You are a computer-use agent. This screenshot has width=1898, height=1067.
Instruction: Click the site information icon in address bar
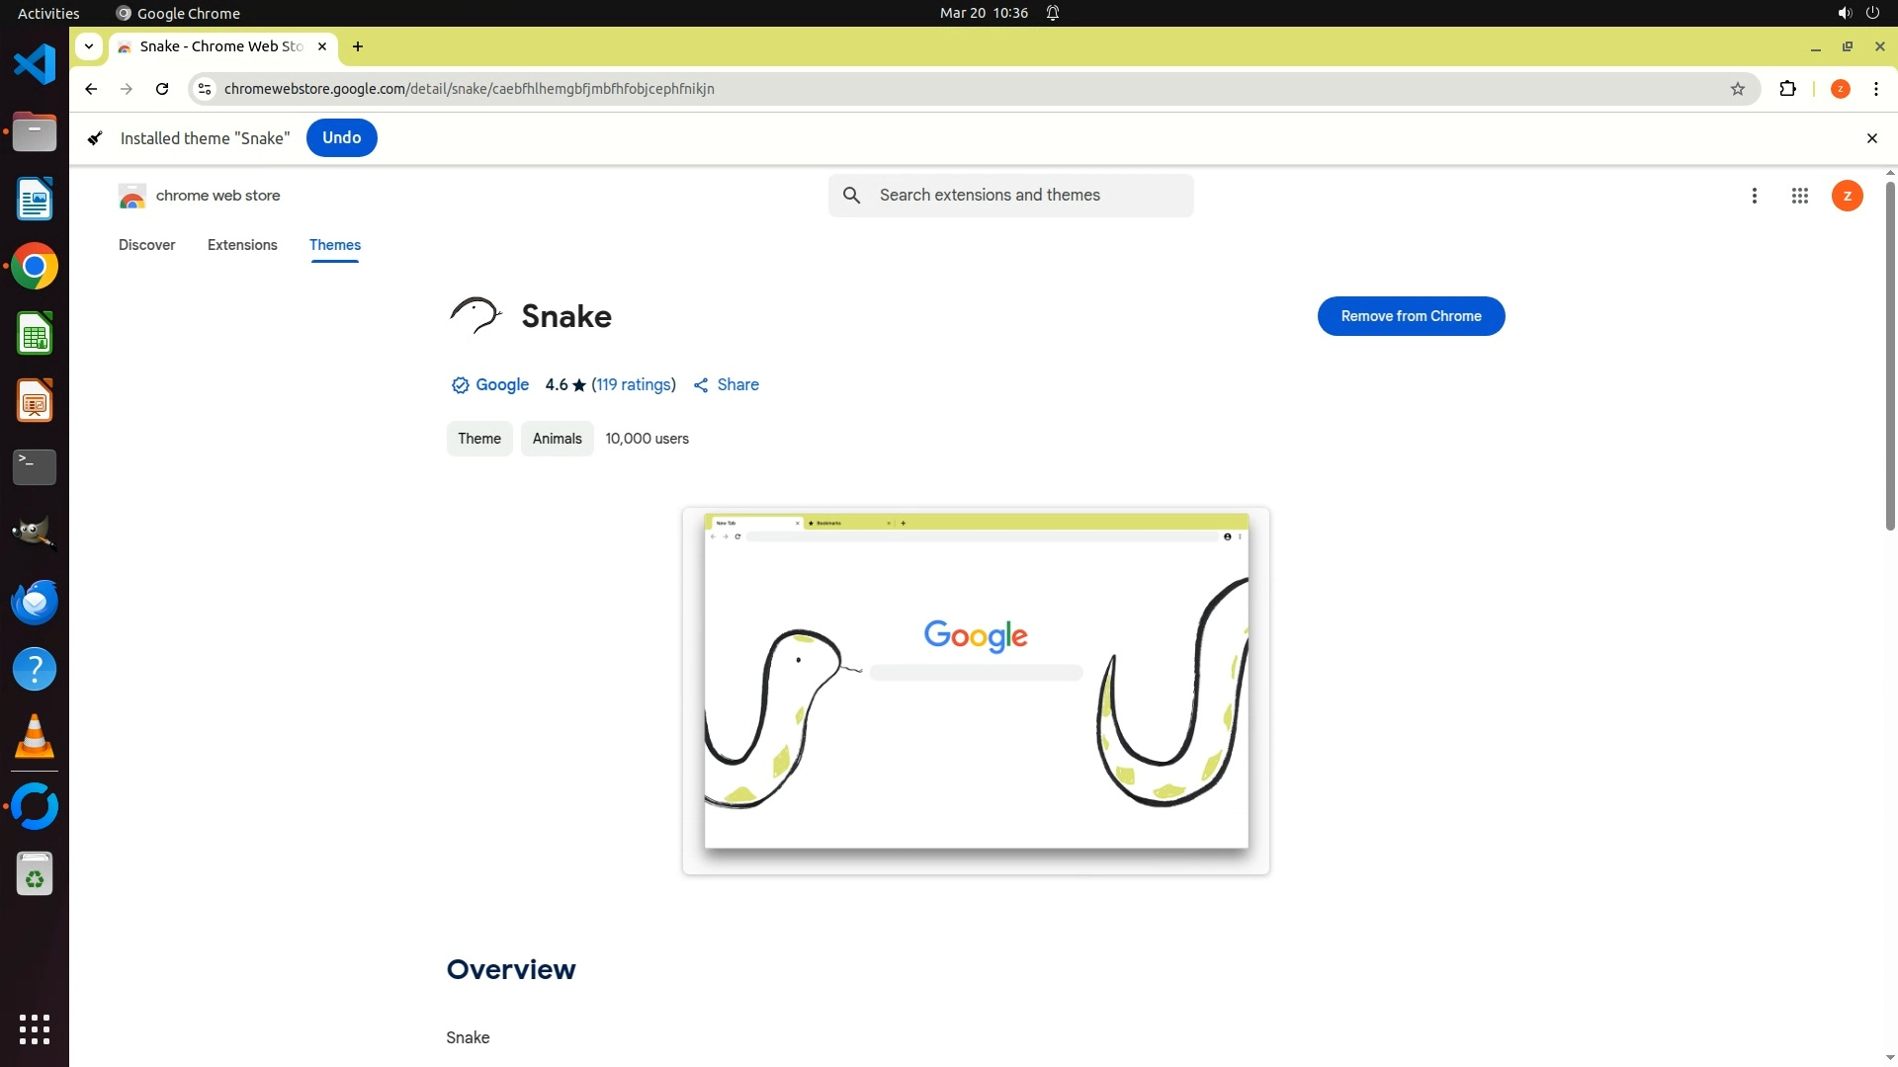[x=205, y=89]
